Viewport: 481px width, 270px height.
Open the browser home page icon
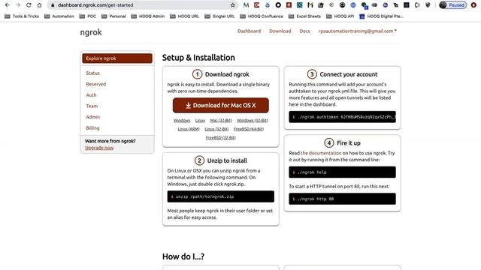[x=39, y=5]
